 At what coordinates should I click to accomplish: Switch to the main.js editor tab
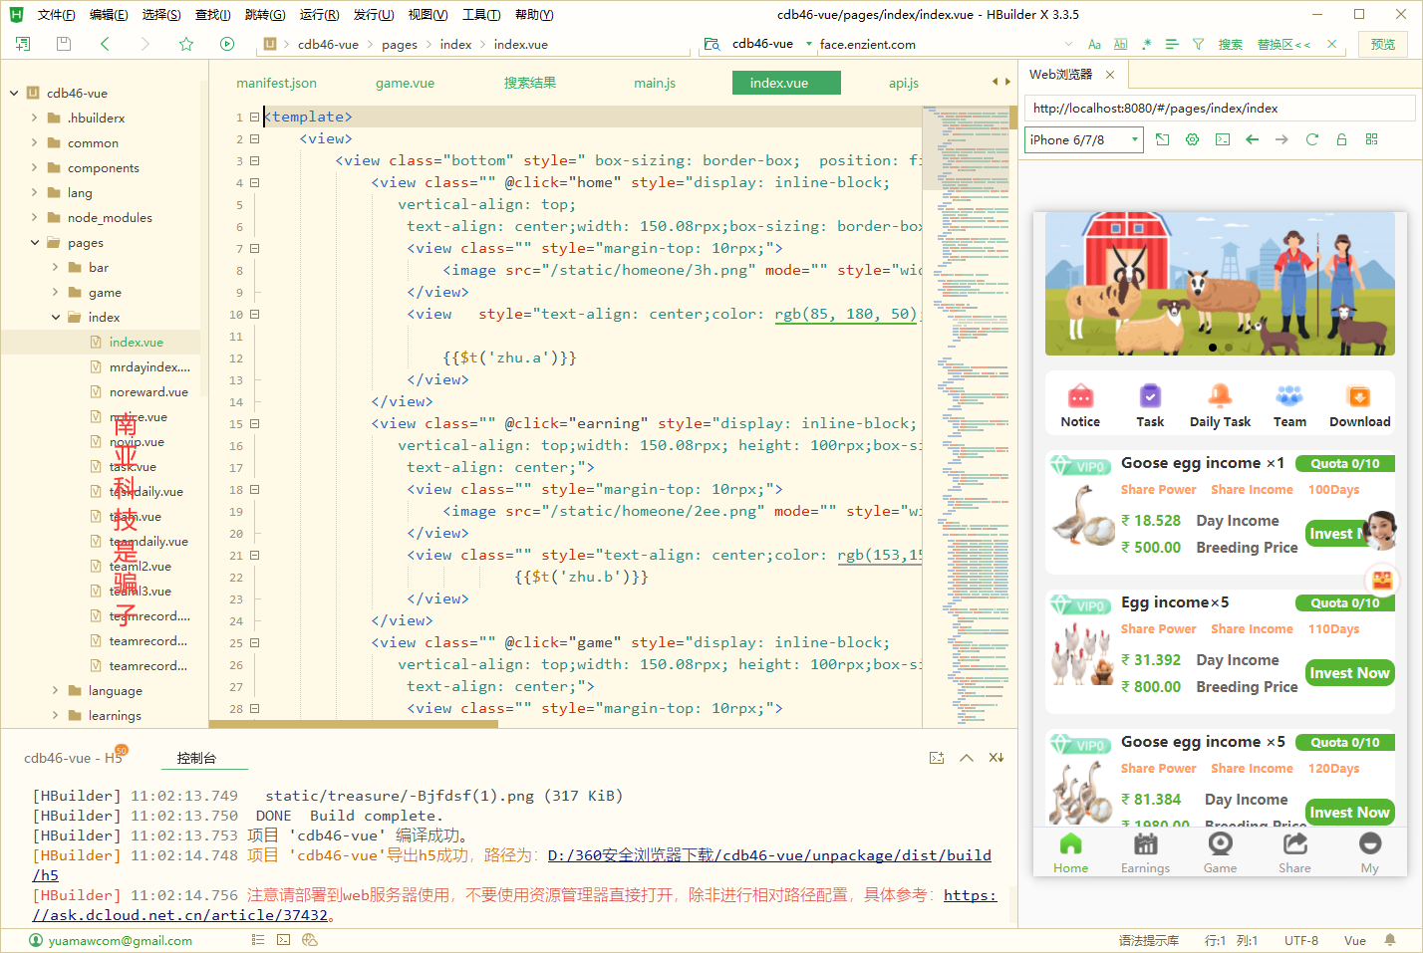(655, 84)
